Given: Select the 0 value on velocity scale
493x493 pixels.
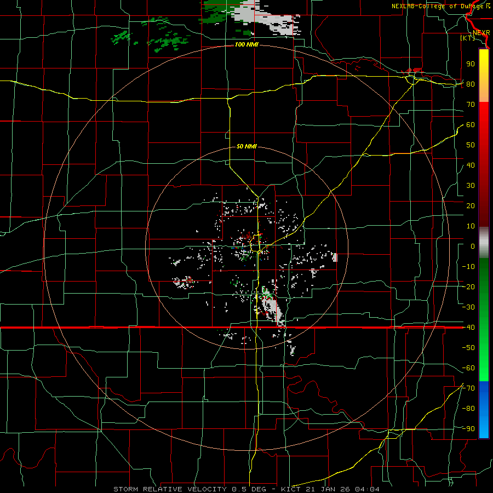Looking at the screenshot, I should click(473, 246).
